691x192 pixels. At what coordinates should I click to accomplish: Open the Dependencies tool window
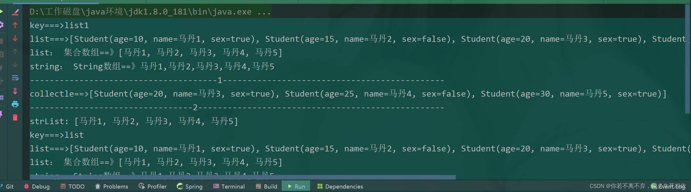click(340, 186)
